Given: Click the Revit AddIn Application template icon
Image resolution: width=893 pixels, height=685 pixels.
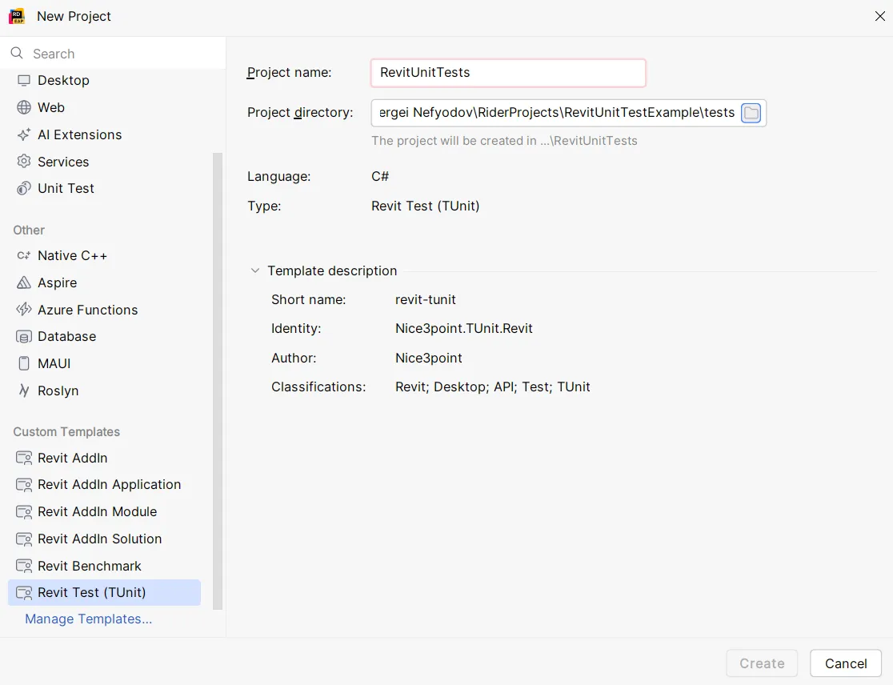Looking at the screenshot, I should pyautogui.click(x=24, y=485).
